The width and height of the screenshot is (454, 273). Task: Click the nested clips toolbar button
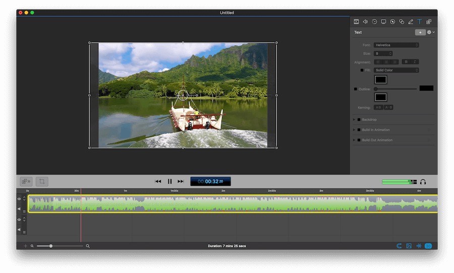pyautogui.click(x=26, y=181)
